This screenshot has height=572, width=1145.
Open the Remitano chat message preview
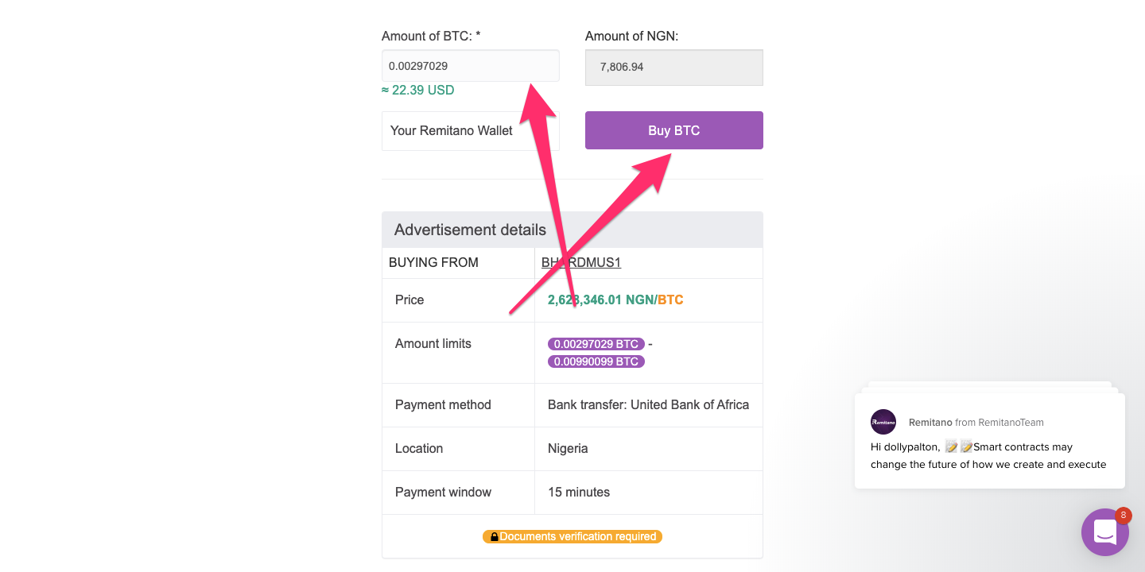990,441
